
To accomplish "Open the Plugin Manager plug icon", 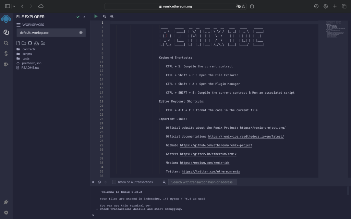I will click(6, 202).
